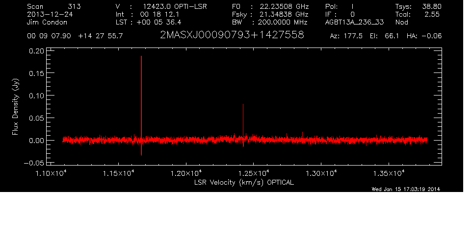Click the LSR Velocity (km/s) OPTICAL axis title
The height and width of the screenshot is (240, 472).
pos(244,182)
